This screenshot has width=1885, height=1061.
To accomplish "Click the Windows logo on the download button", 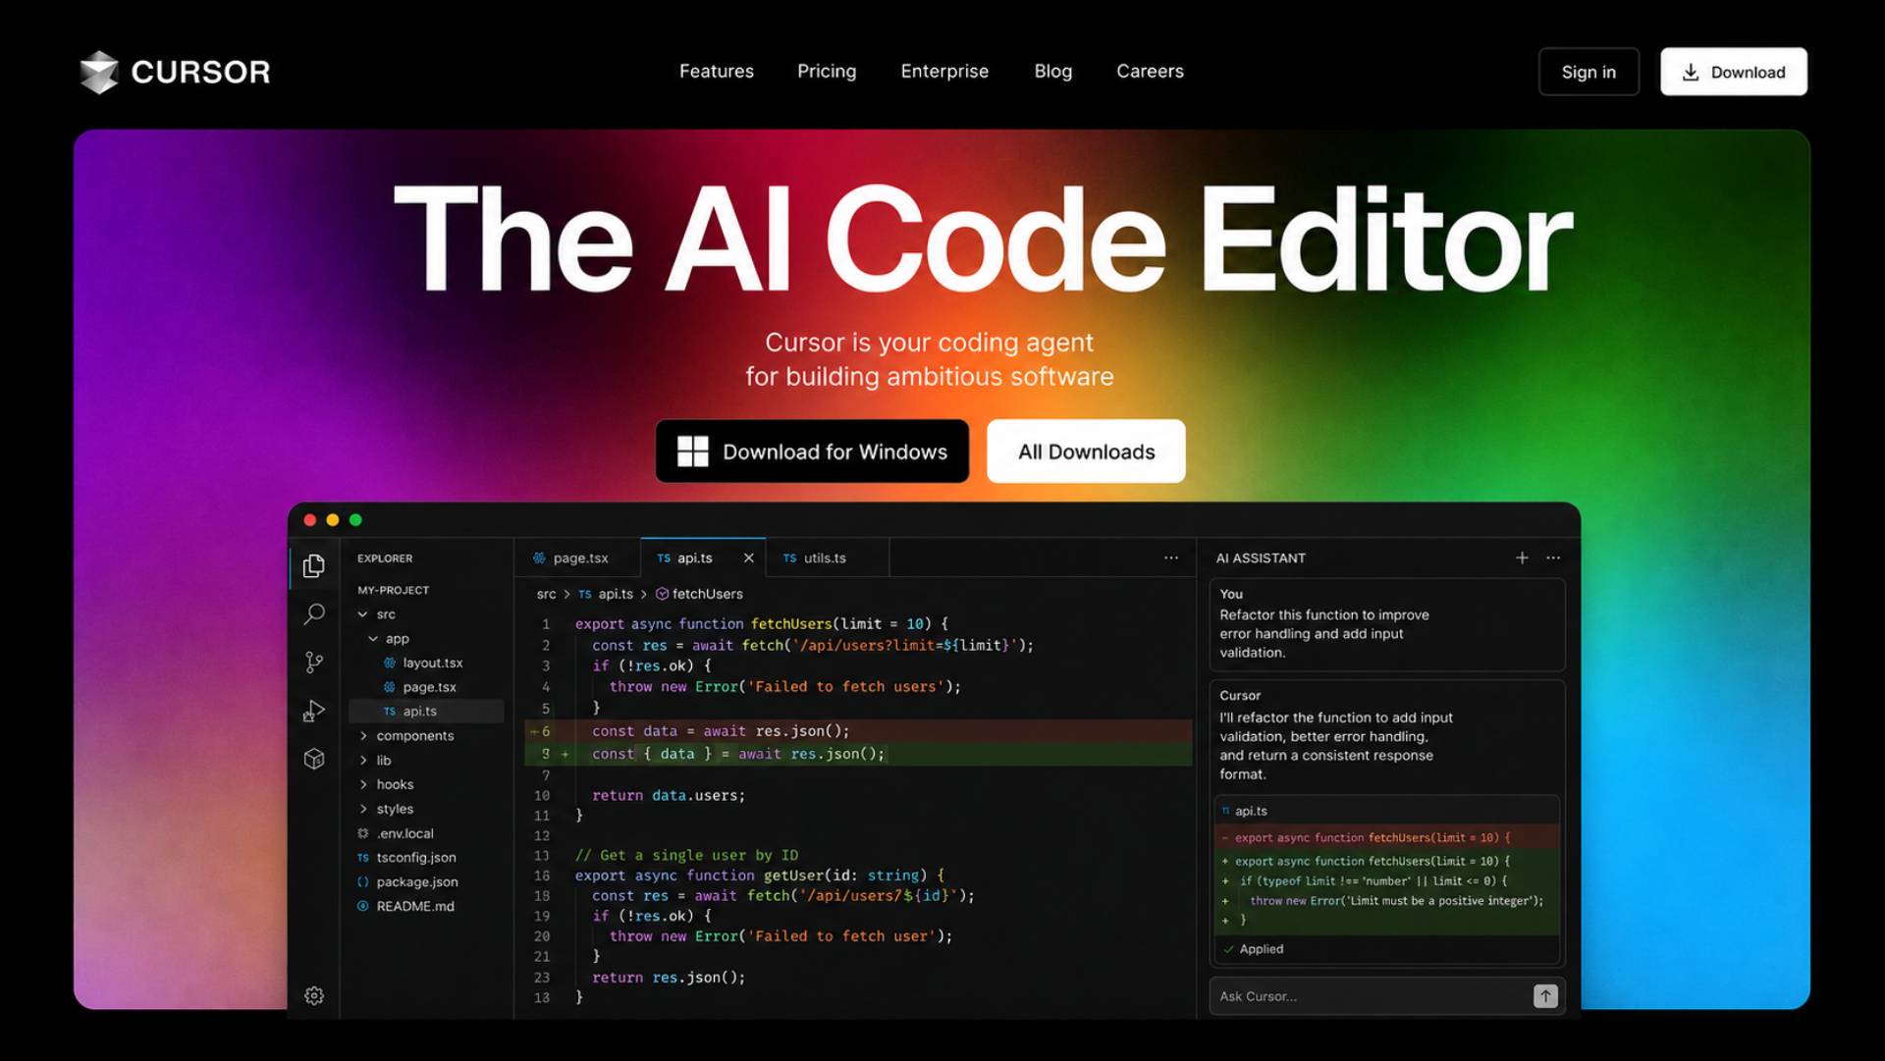I will pos(693,451).
